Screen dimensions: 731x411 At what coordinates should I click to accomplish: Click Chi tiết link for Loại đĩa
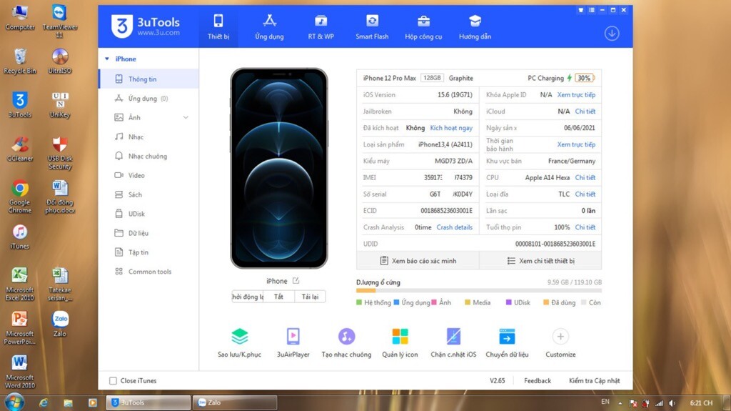point(585,194)
